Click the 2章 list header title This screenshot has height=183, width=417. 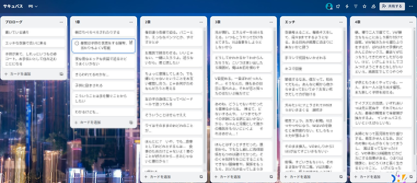coord(148,22)
